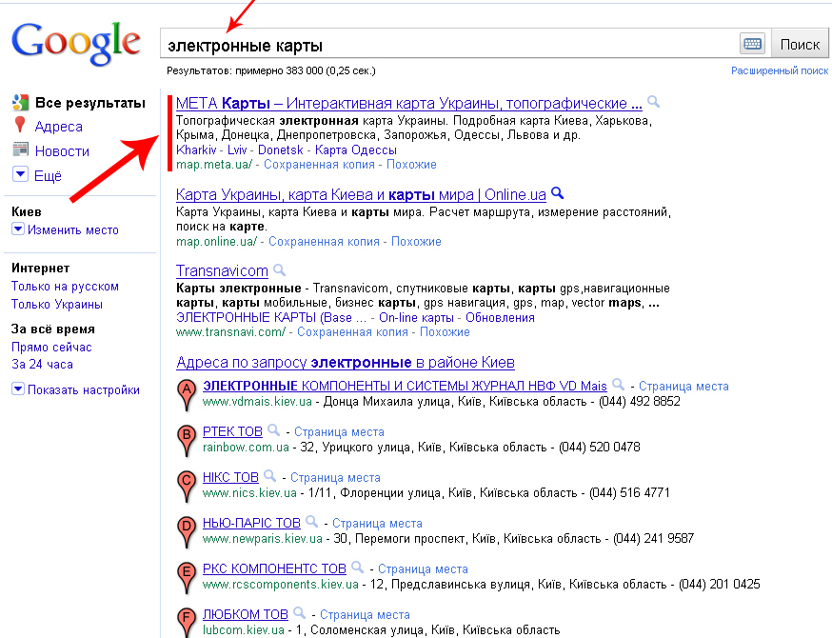Open the РКС КОМПОНЕНТС ТОВ listing
Image resolution: width=832 pixels, height=638 pixels.
274,568
